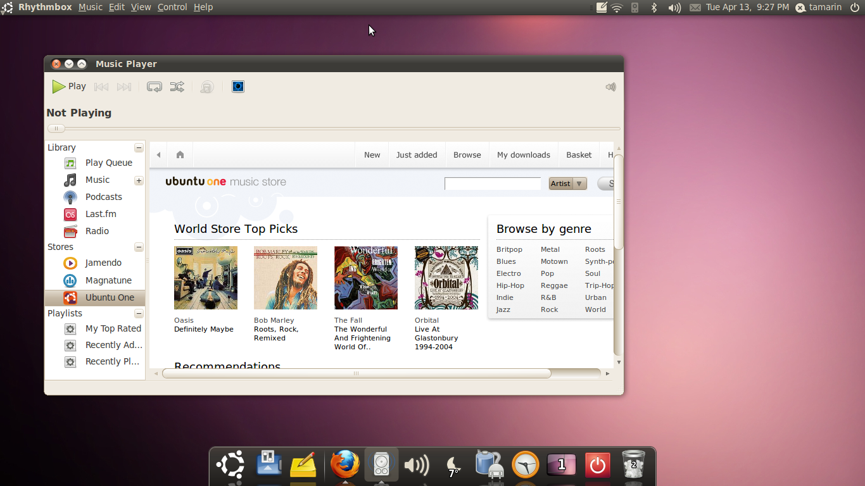Open the Just added tab
Image resolution: width=865 pixels, height=486 pixels.
pos(417,155)
